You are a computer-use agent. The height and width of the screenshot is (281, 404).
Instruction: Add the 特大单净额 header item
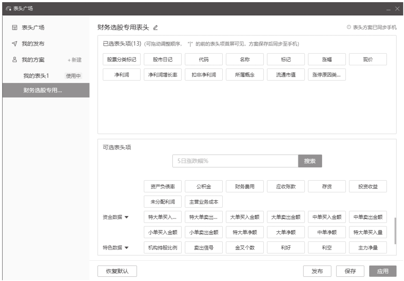tap(245, 232)
